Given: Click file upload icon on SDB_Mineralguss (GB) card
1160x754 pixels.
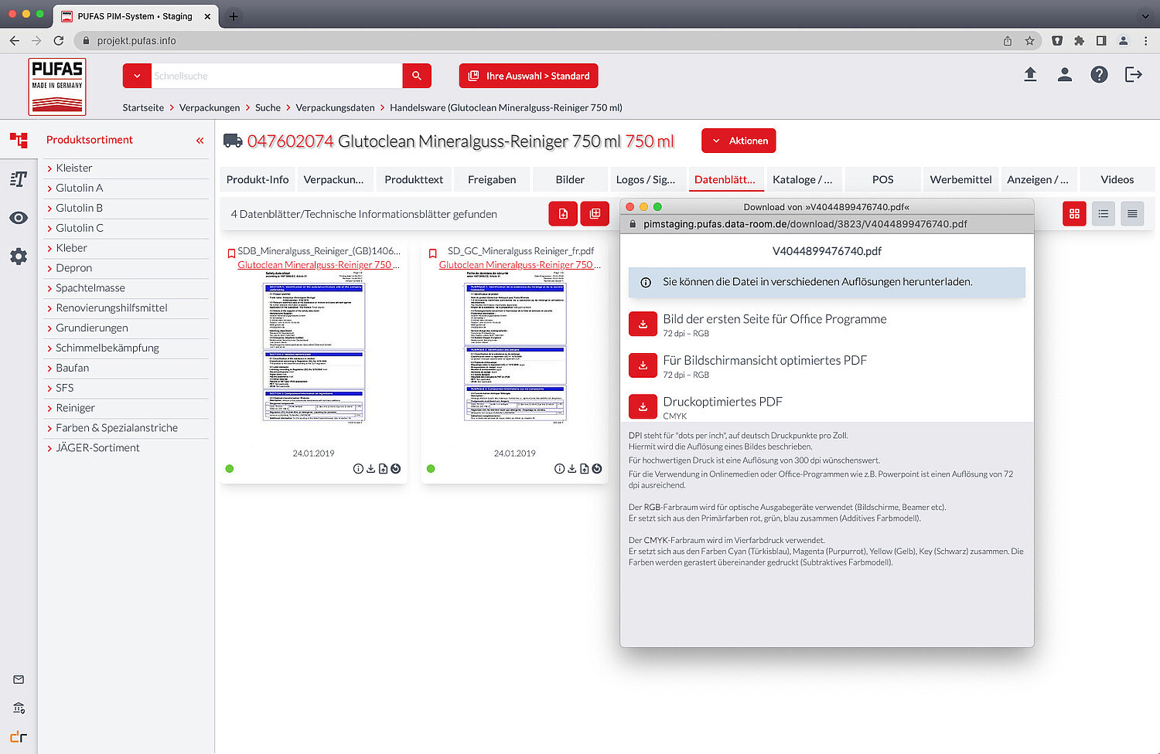Looking at the screenshot, I should pos(383,469).
